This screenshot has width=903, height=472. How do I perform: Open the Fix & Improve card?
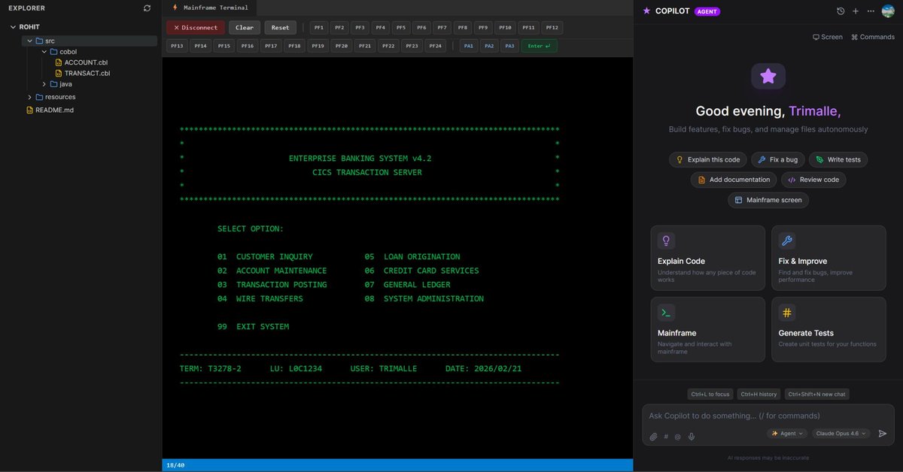click(x=829, y=258)
